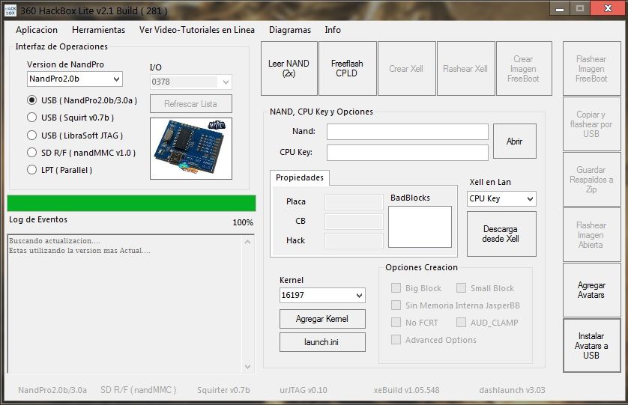Open the Herramientas menu

[x=98, y=30]
